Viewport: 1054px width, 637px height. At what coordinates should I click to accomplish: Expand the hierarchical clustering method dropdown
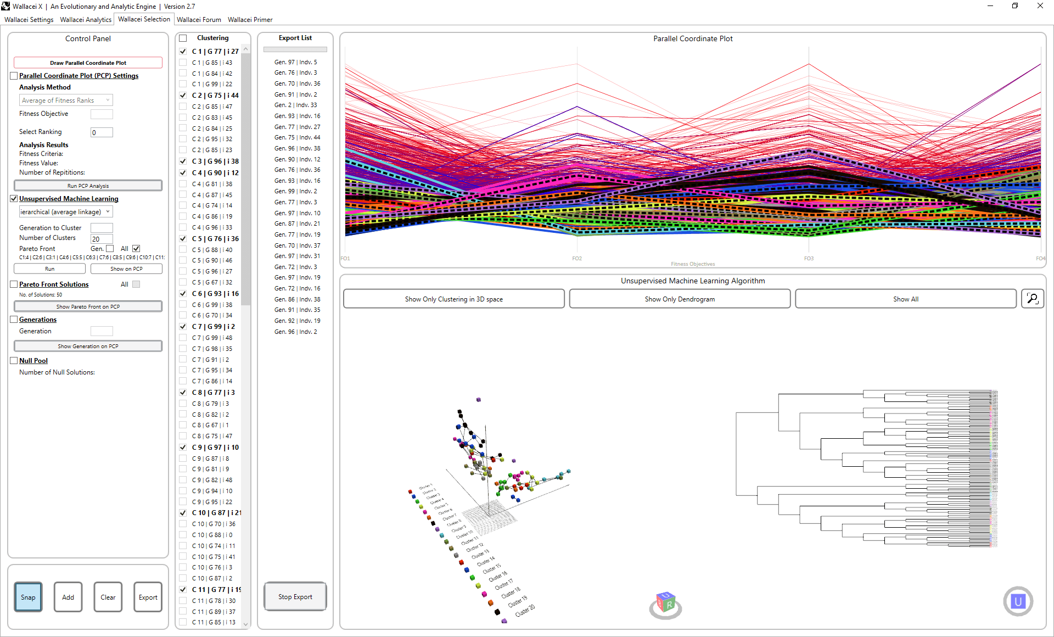coord(66,212)
